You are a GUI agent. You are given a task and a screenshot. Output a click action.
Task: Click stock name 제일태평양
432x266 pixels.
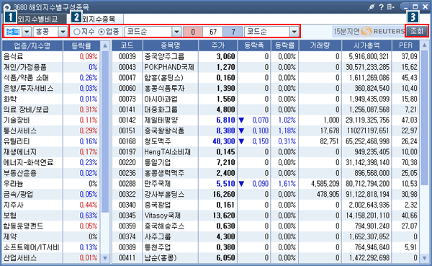coord(161,120)
